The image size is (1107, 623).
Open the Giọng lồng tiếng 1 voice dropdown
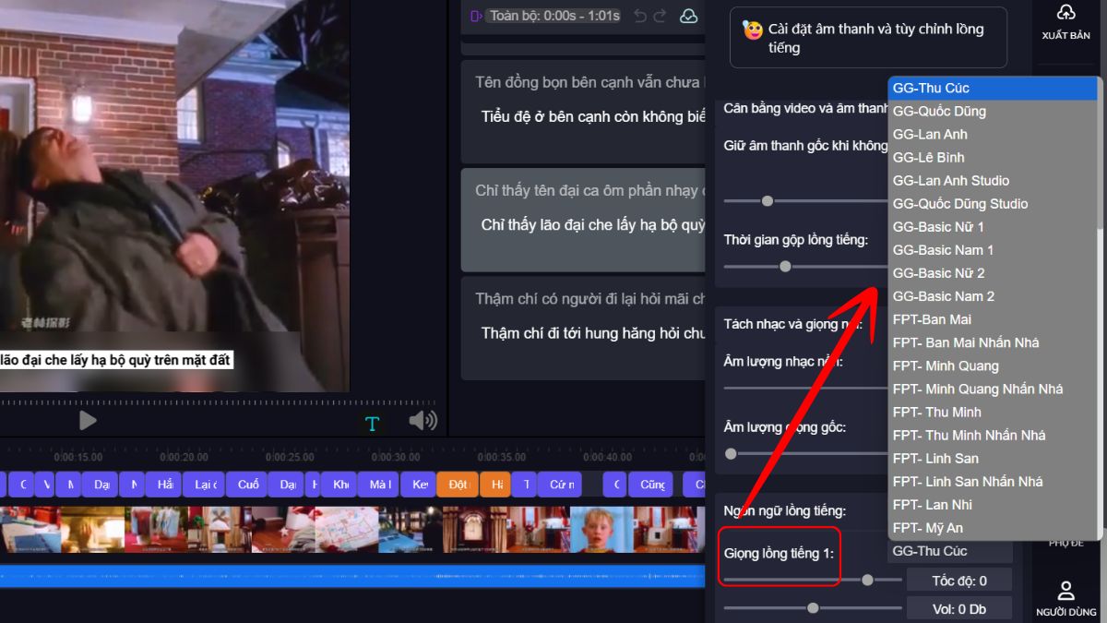[x=949, y=551]
